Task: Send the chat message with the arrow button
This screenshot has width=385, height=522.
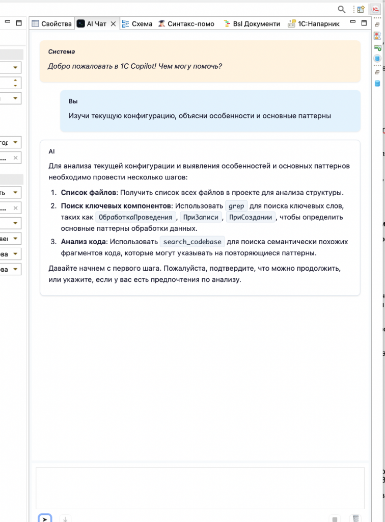Action: (45, 518)
